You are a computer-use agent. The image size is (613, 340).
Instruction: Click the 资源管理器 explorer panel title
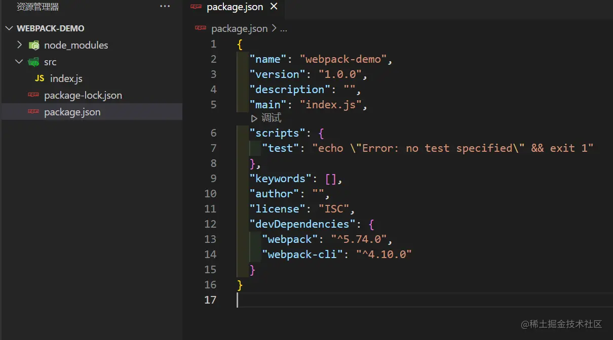click(x=38, y=7)
